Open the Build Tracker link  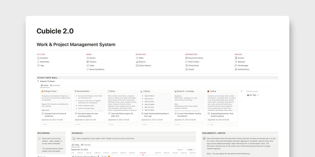[x=194, y=62]
